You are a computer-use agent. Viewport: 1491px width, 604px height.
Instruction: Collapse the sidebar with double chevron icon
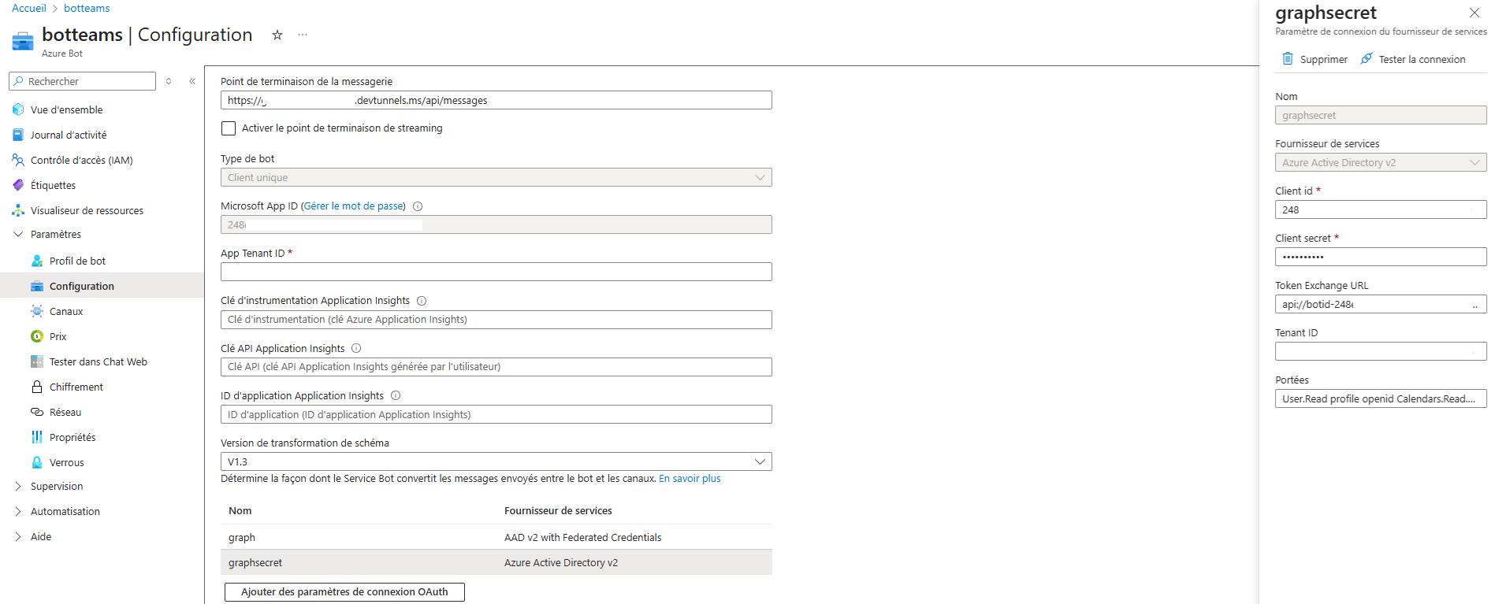[x=192, y=81]
